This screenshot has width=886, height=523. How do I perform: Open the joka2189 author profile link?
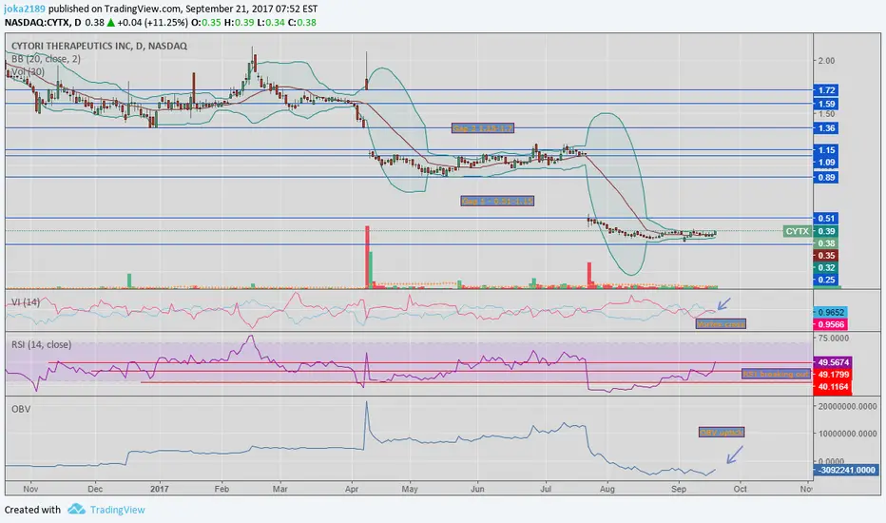click(x=25, y=10)
